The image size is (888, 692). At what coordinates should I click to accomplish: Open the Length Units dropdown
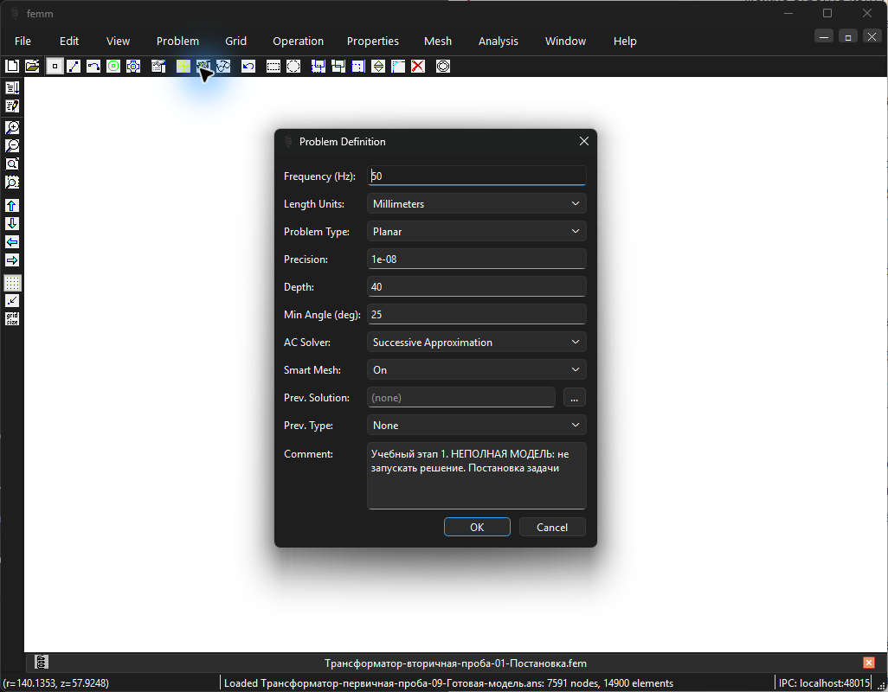[x=476, y=203]
